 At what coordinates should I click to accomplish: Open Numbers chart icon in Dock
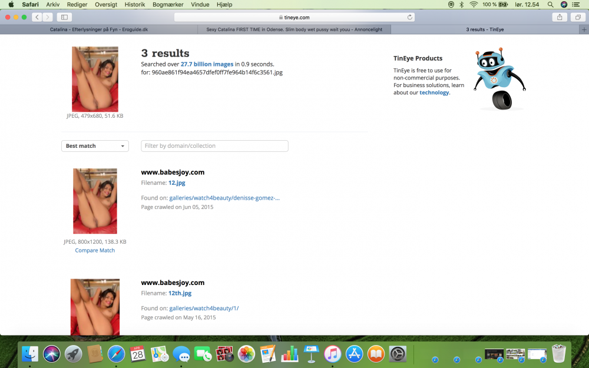(290, 354)
